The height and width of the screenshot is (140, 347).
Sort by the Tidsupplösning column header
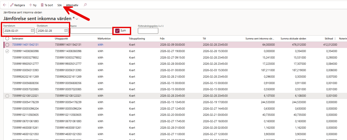click(x=137, y=39)
